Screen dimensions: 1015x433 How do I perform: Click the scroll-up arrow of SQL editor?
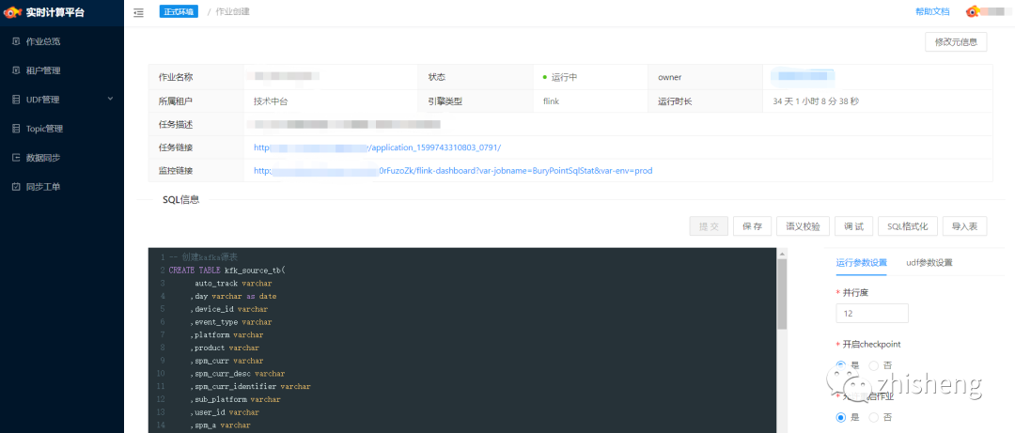782,253
